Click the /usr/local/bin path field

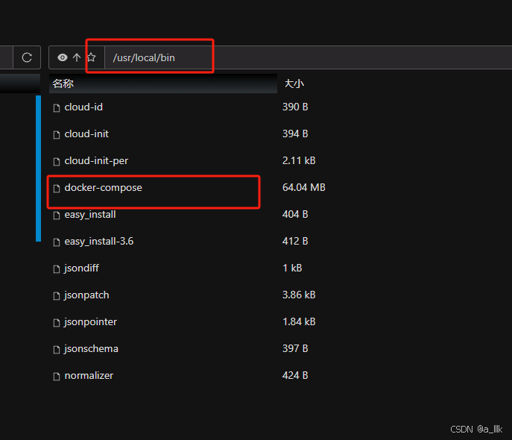click(x=308, y=57)
